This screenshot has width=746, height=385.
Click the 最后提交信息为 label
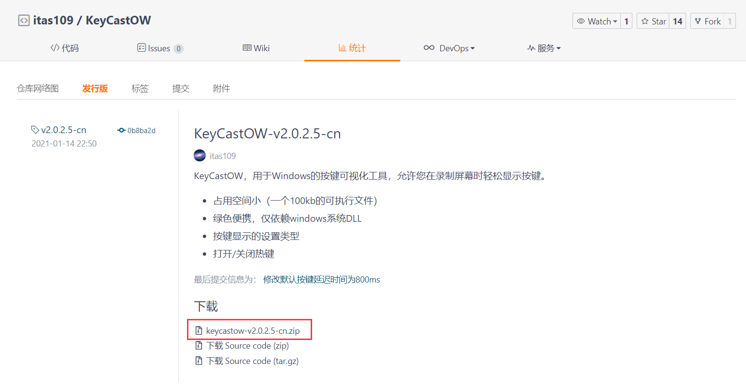coord(225,279)
